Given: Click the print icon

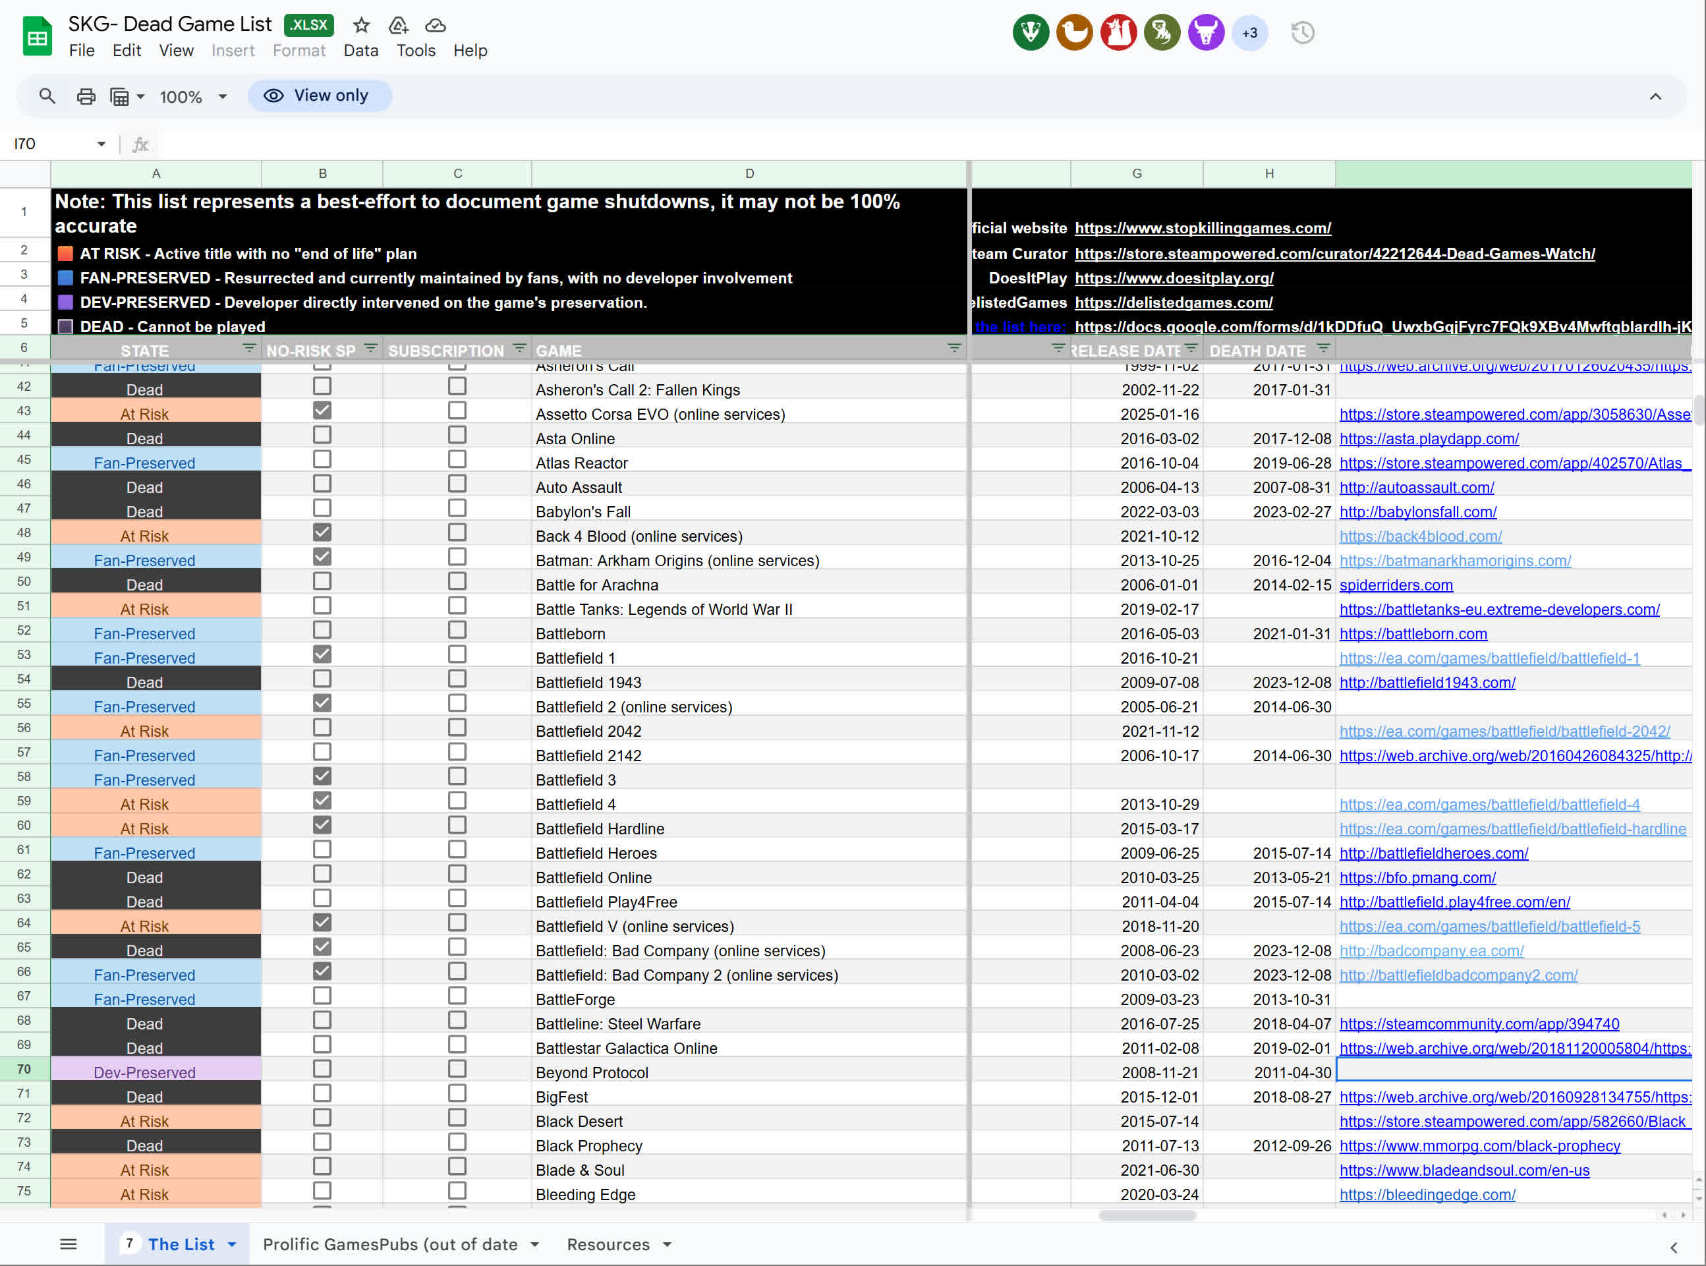Looking at the screenshot, I should [x=86, y=97].
